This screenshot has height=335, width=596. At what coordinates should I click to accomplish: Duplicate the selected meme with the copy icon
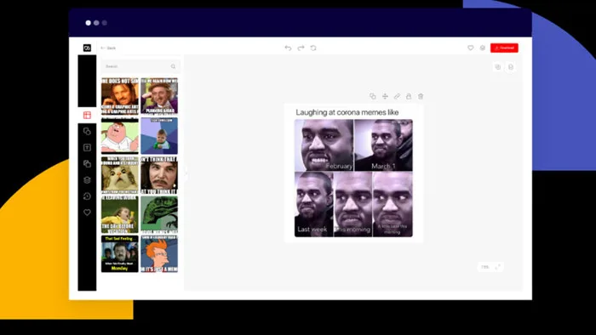(373, 96)
